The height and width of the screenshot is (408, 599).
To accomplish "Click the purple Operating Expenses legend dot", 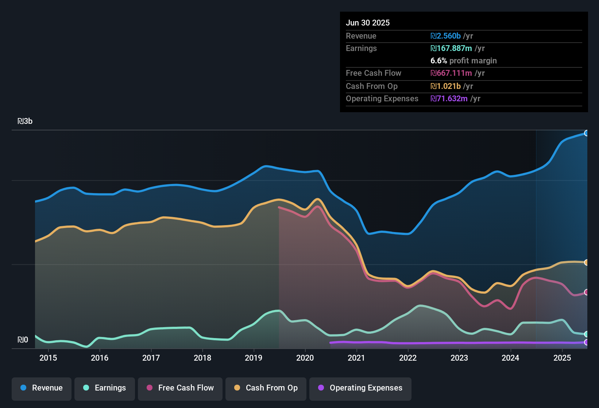I will pyautogui.click(x=321, y=388).
